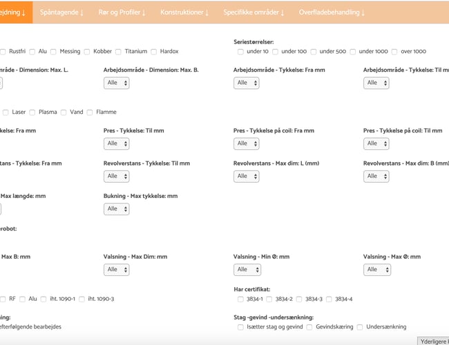
Task: Expand the 'Pres - Tykkelse på coil: Fra mm' dropdown
Action: 246,144
